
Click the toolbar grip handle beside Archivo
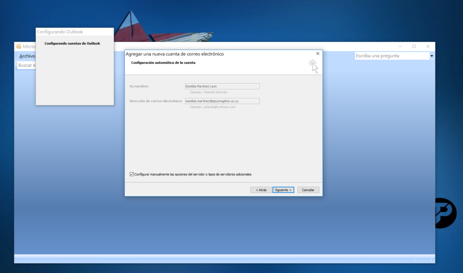tap(17, 56)
